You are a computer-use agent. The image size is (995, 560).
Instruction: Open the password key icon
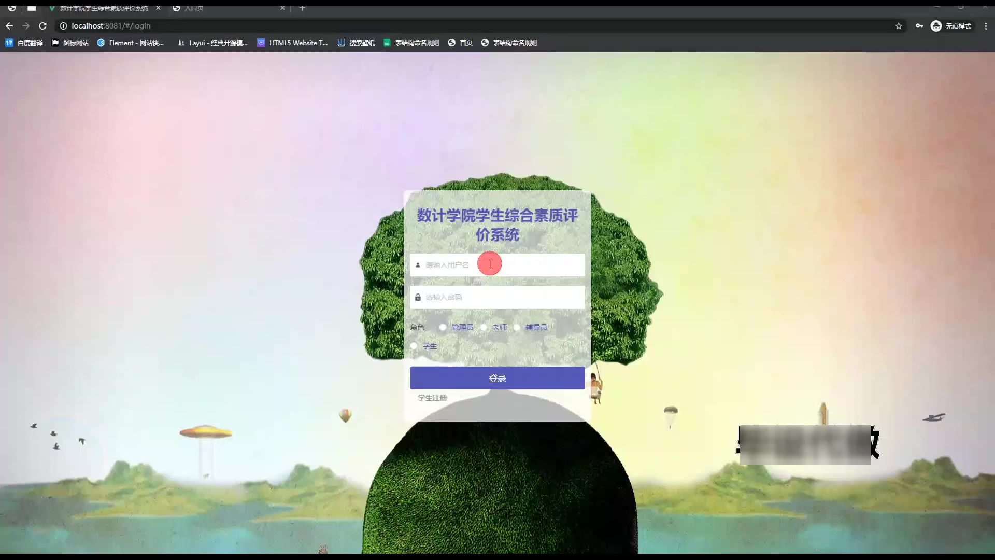click(919, 26)
